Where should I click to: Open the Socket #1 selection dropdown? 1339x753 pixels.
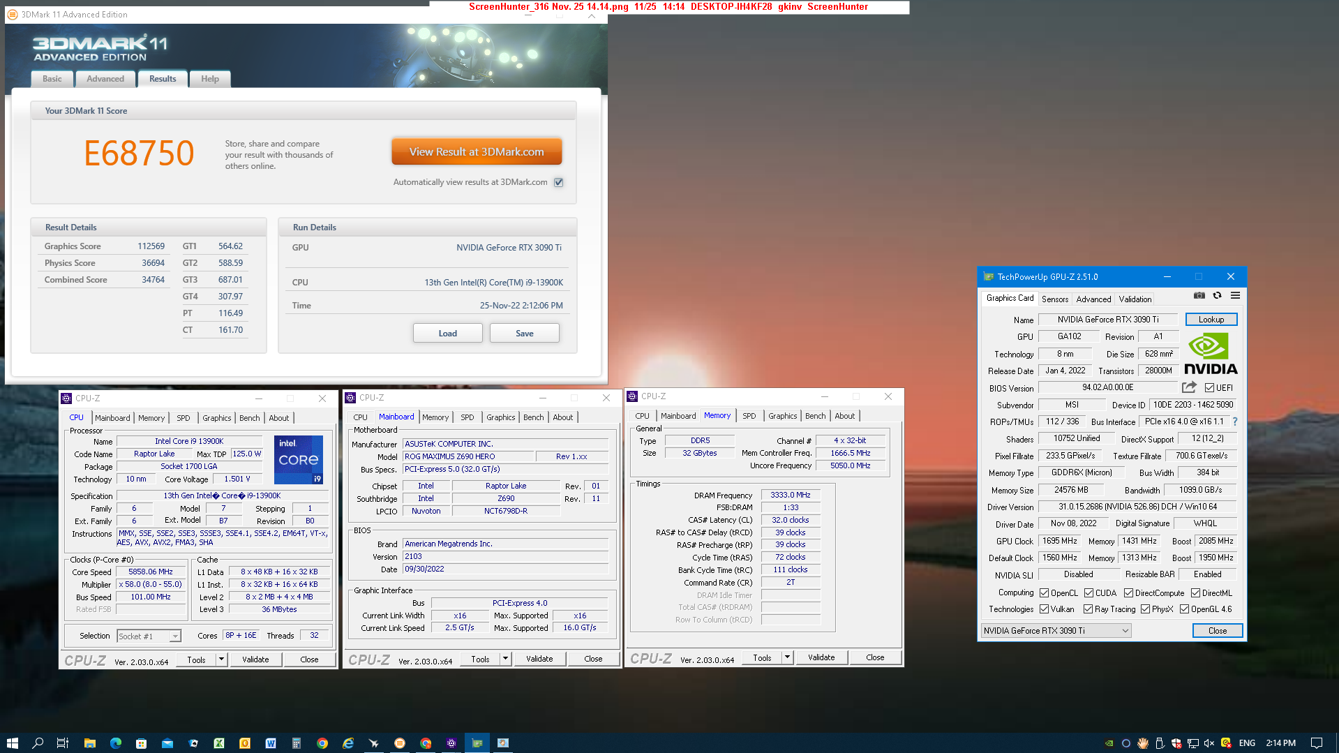point(149,636)
